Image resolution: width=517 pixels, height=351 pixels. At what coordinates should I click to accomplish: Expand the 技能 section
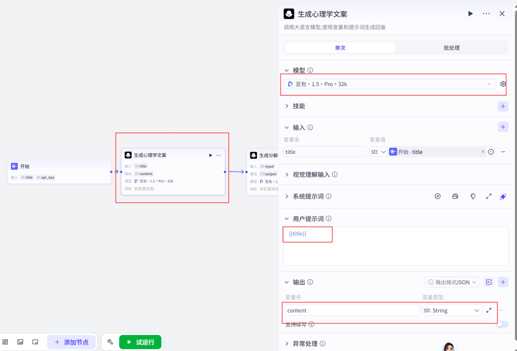click(287, 106)
